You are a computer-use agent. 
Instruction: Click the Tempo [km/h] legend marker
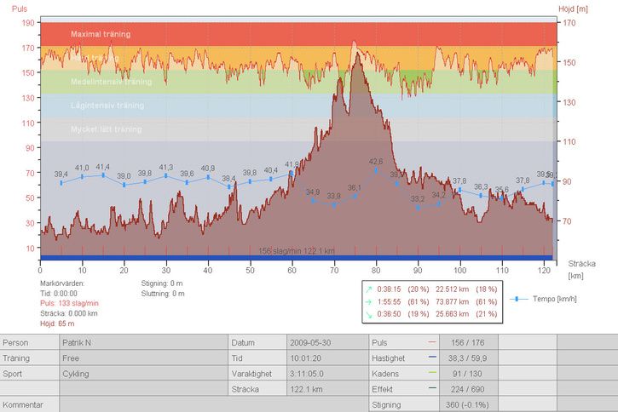(517, 299)
